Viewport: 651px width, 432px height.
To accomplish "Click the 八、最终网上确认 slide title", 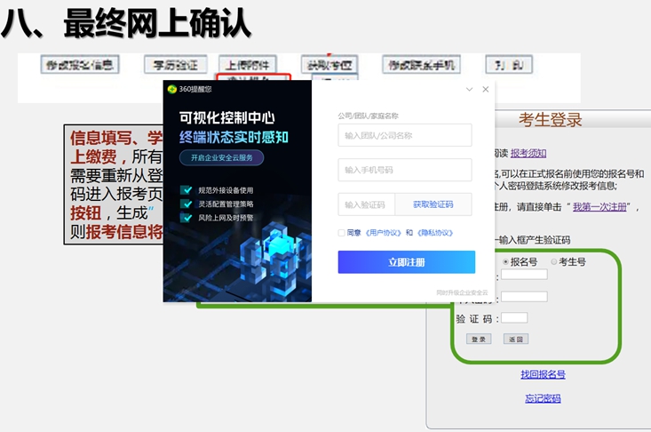I will click(x=127, y=24).
